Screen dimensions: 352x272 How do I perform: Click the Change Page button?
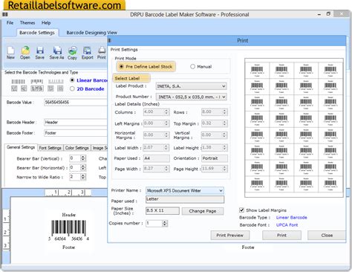pyautogui.click(x=203, y=211)
